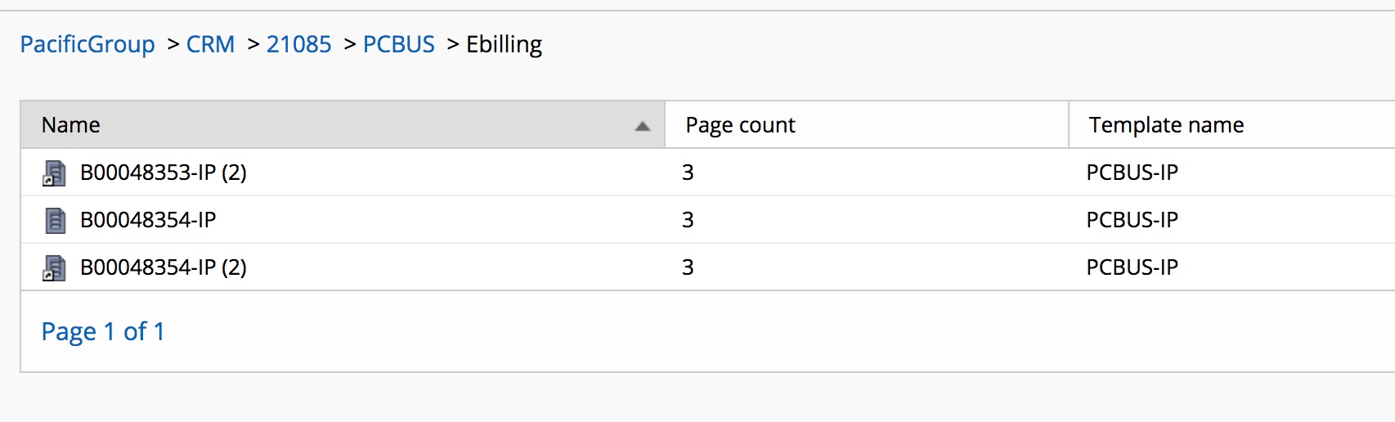Select the PCBUS-IP template cell in B00048354-IP row
The width and height of the screenshot is (1395, 422).
[1132, 220]
